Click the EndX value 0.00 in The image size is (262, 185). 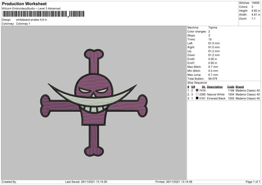[x=213, y=59]
